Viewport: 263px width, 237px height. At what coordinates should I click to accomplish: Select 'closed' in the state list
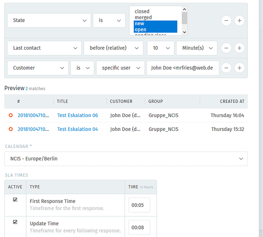[x=156, y=11]
